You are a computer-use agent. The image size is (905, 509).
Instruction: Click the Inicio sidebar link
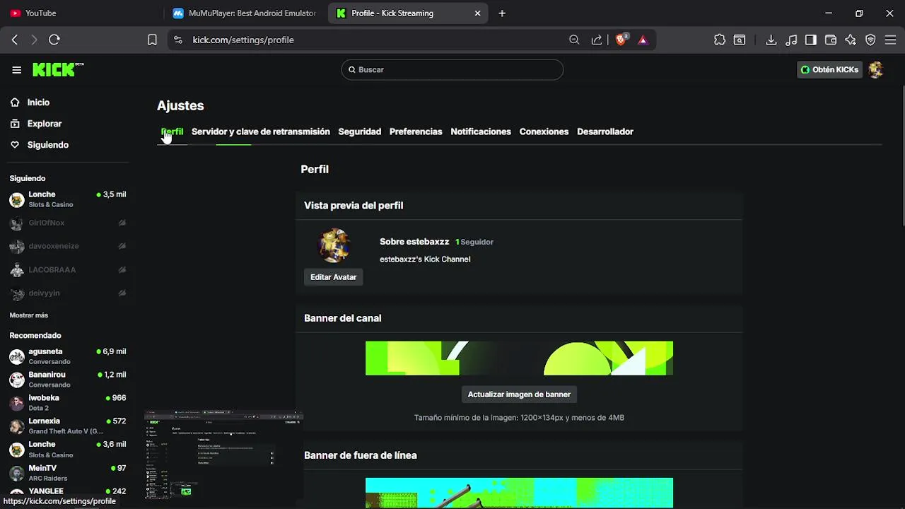tap(38, 103)
